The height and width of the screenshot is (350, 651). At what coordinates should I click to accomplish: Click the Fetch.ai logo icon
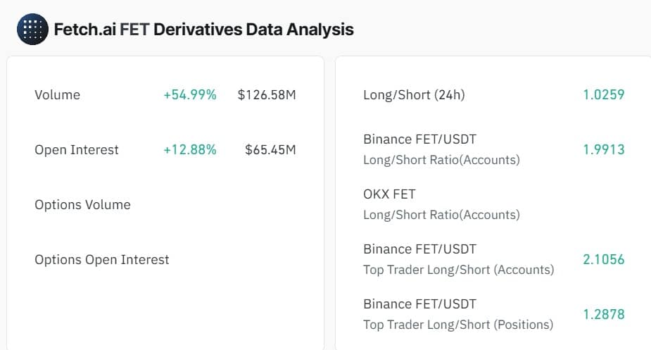click(x=32, y=29)
